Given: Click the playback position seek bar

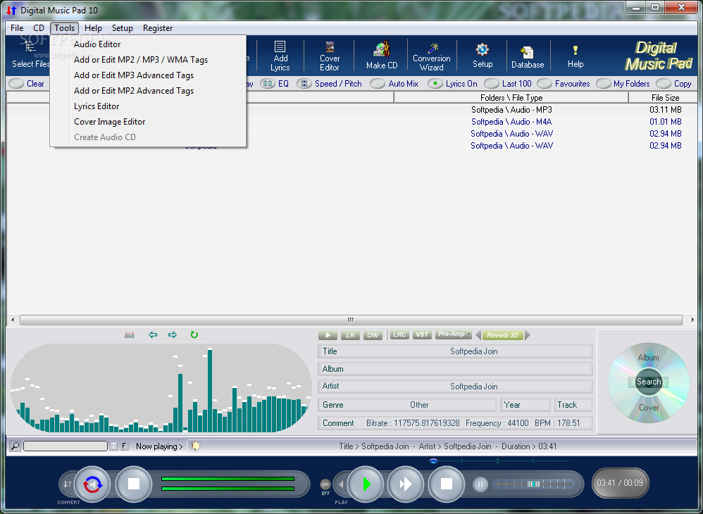Looking at the screenshot, I should click(x=497, y=460).
